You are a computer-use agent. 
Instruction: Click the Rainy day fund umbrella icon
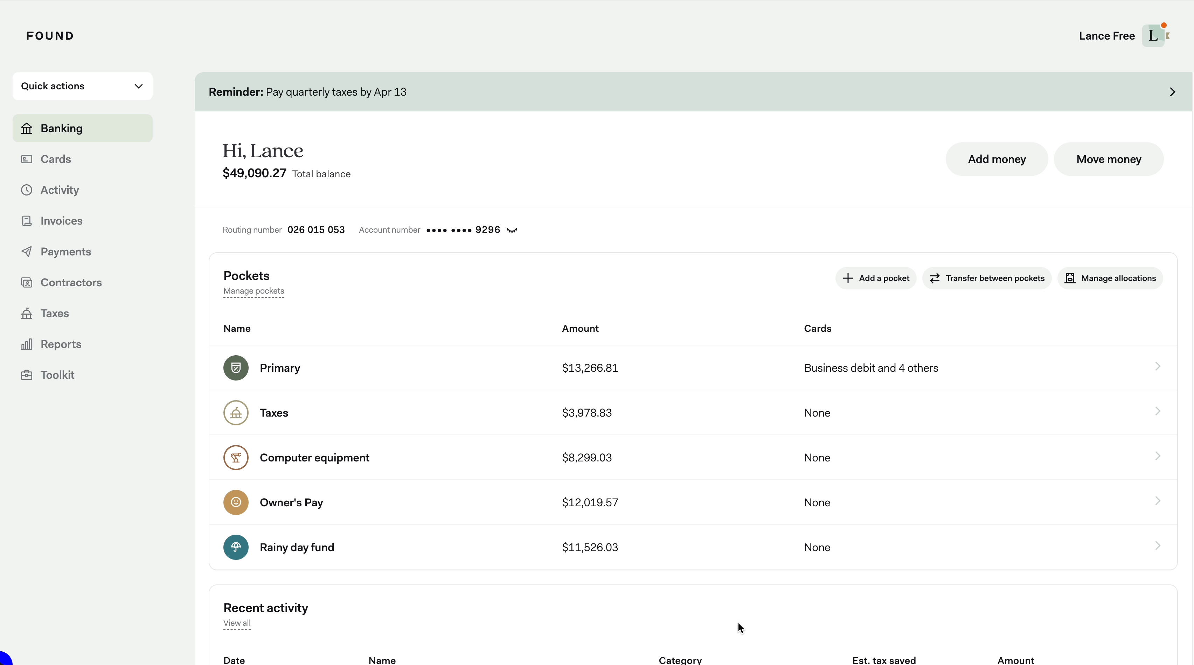(236, 547)
